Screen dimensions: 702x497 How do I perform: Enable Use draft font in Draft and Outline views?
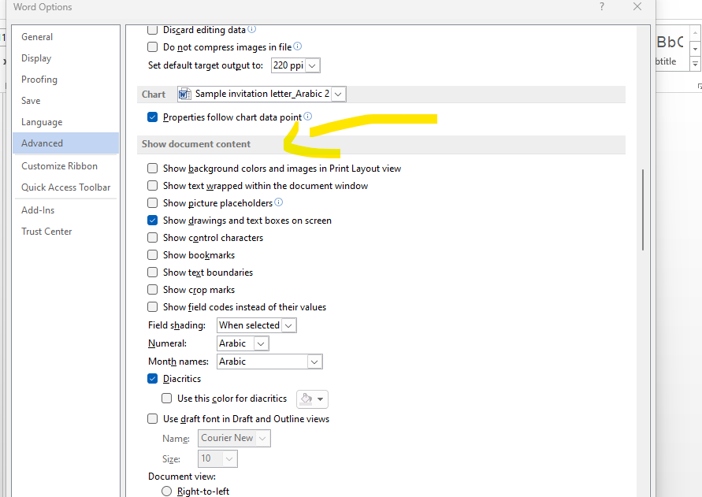point(153,419)
